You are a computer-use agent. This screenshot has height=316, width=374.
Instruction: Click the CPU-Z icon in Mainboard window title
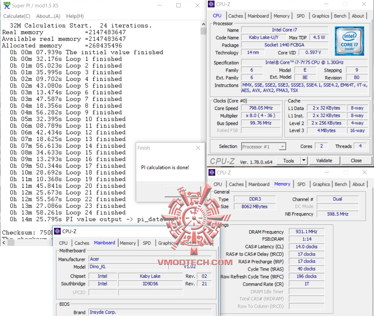coord(57,231)
